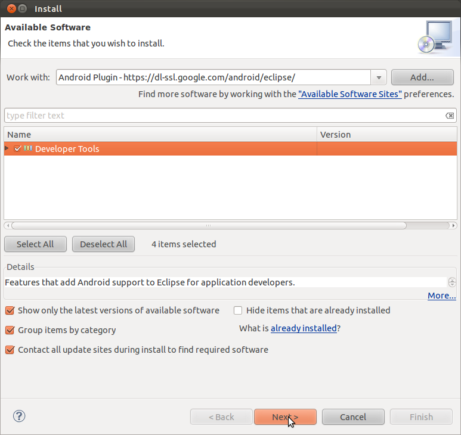Toggle Contact all update sites checkbox
461x435 pixels.
[10, 350]
